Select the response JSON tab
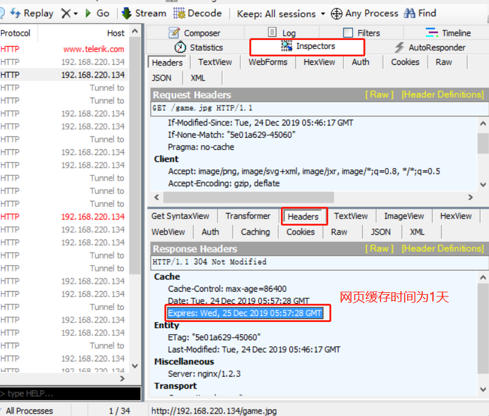The height and width of the screenshot is (416, 489). pyautogui.click(x=380, y=232)
